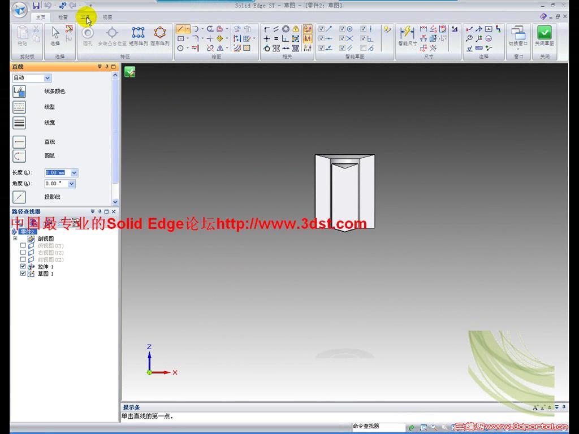The height and width of the screenshot is (434, 579).
Task: Select the 投影线 projection line tool
Action: coord(19,197)
